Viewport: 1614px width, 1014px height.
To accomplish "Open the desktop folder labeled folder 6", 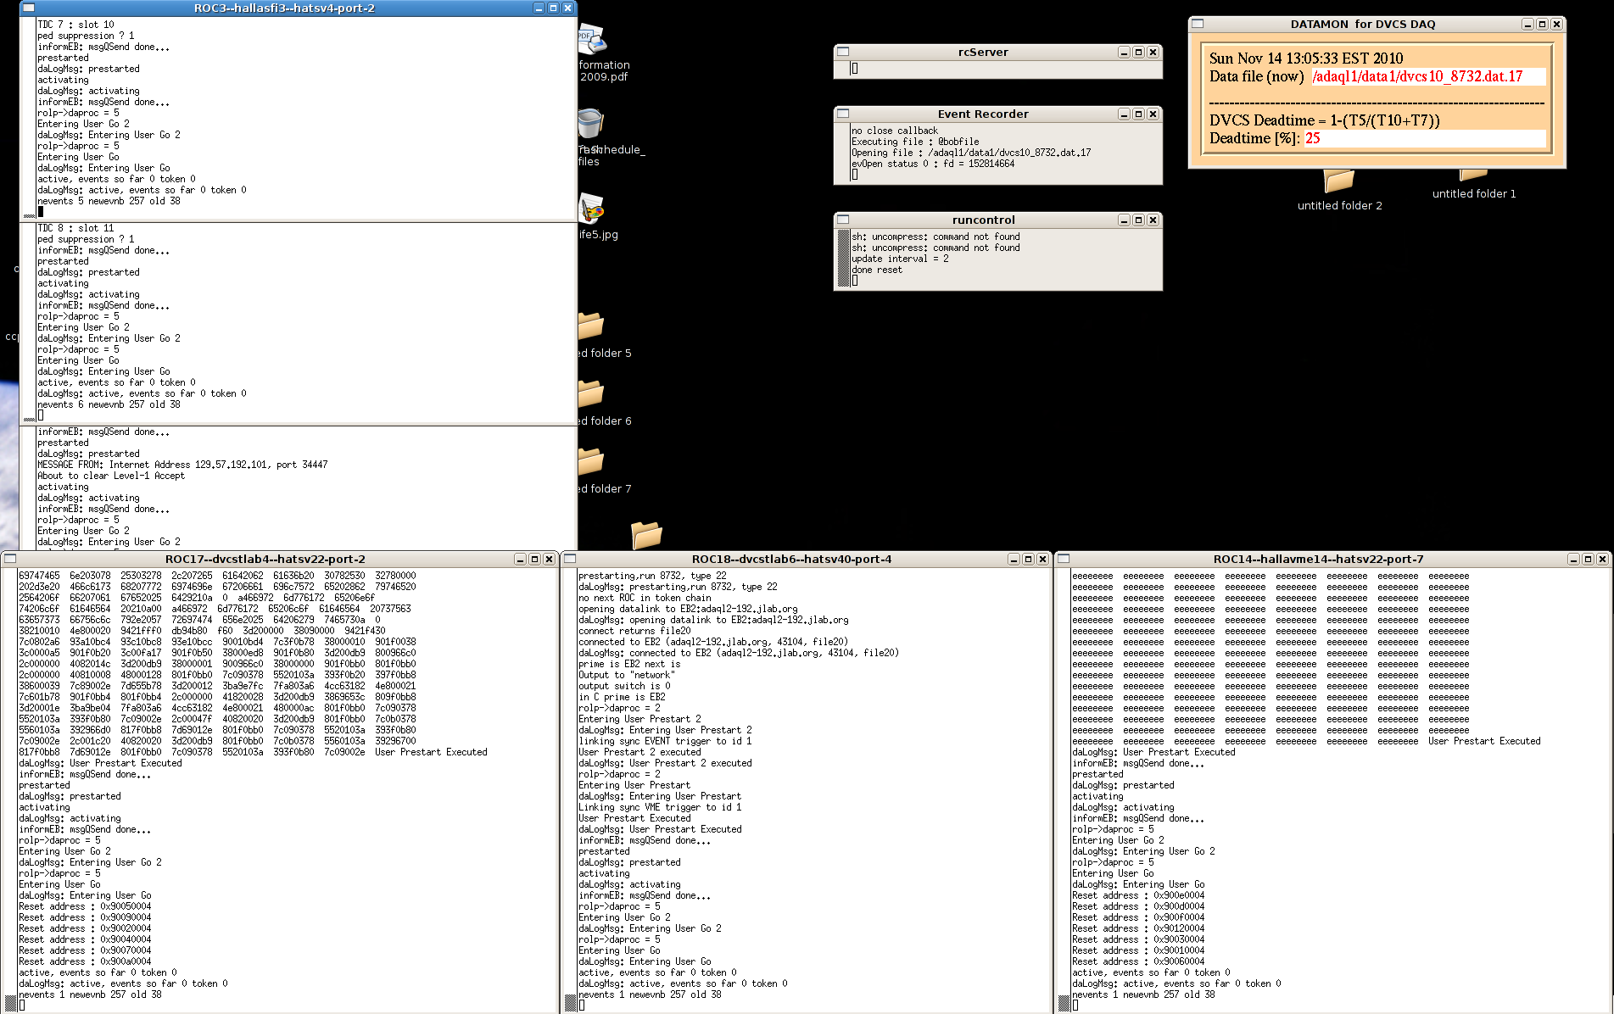I will [x=591, y=394].
